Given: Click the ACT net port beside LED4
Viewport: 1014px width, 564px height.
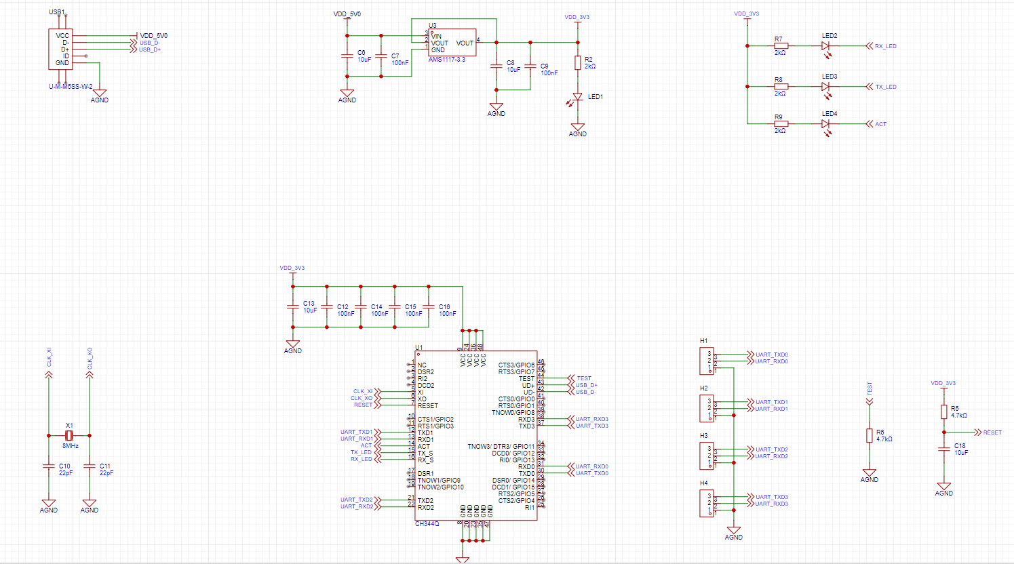Looking at the screenshot, I should point(876,124).
